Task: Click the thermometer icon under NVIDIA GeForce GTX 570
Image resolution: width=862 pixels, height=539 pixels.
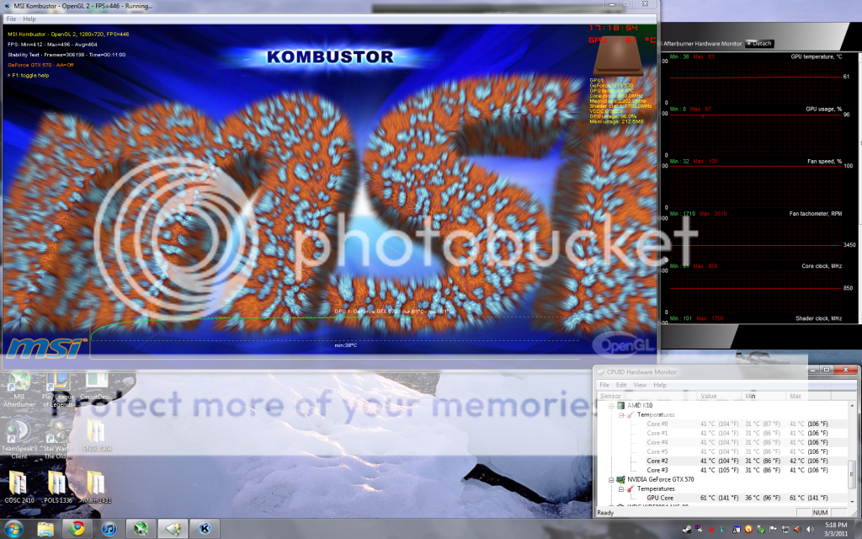Action: [631, 488]
